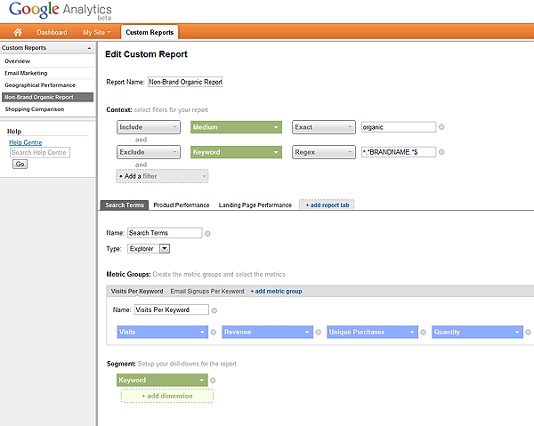Remove the BRANDNAME Keyword filter row
Viewport: 534px width, 426px height.
[441, 152]
